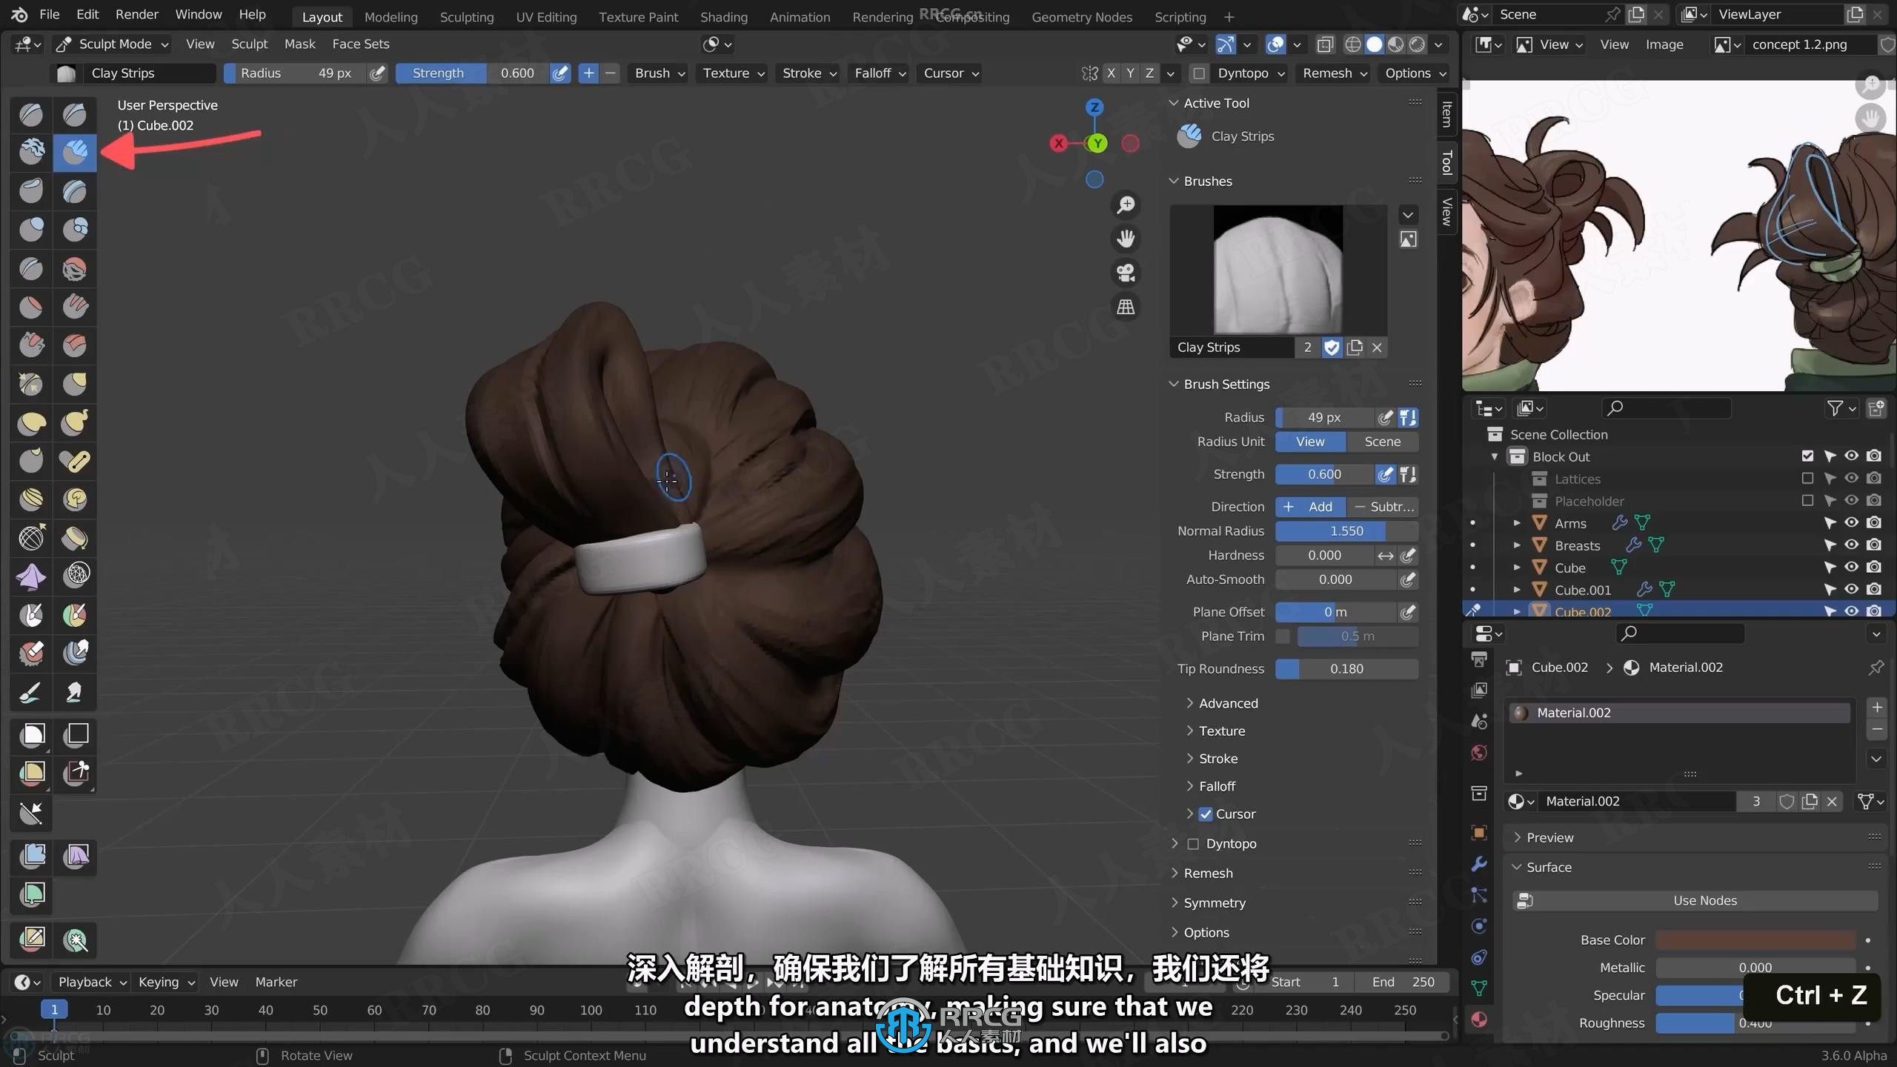This screenshot has height=1067, width=1897.
Task: Open the Sculpt menu in header
Action: 247,43
